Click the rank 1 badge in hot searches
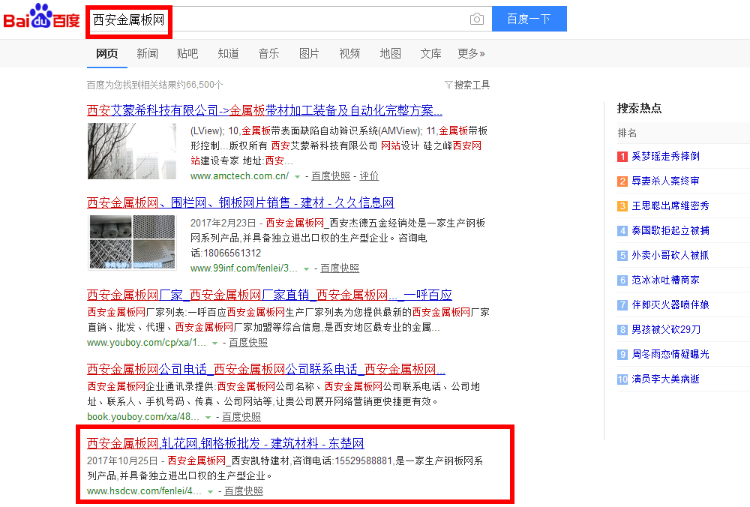This screenshot has height=507, width=750. [x=622, y=157]
